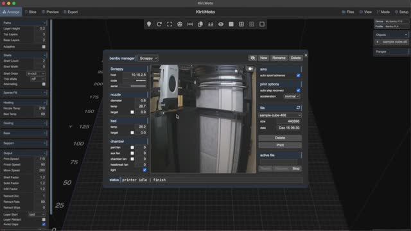The image size is (411, 231).
Task: Click the New printer button
Action: click(x=264, y=58)
